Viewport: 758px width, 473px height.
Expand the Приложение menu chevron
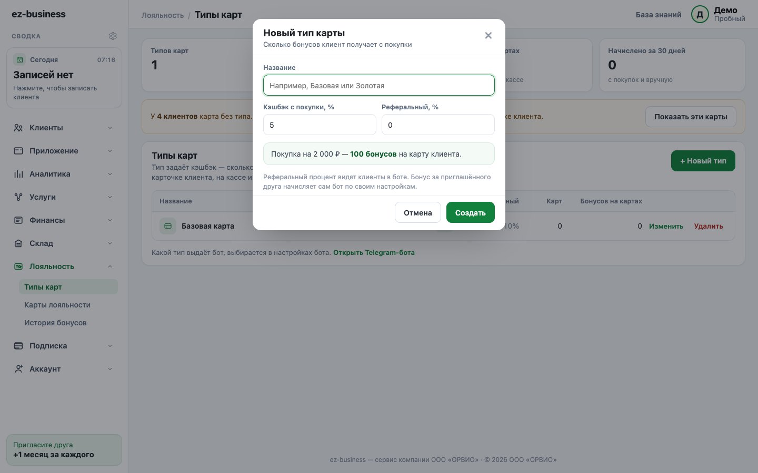click(x=110, y=151)
